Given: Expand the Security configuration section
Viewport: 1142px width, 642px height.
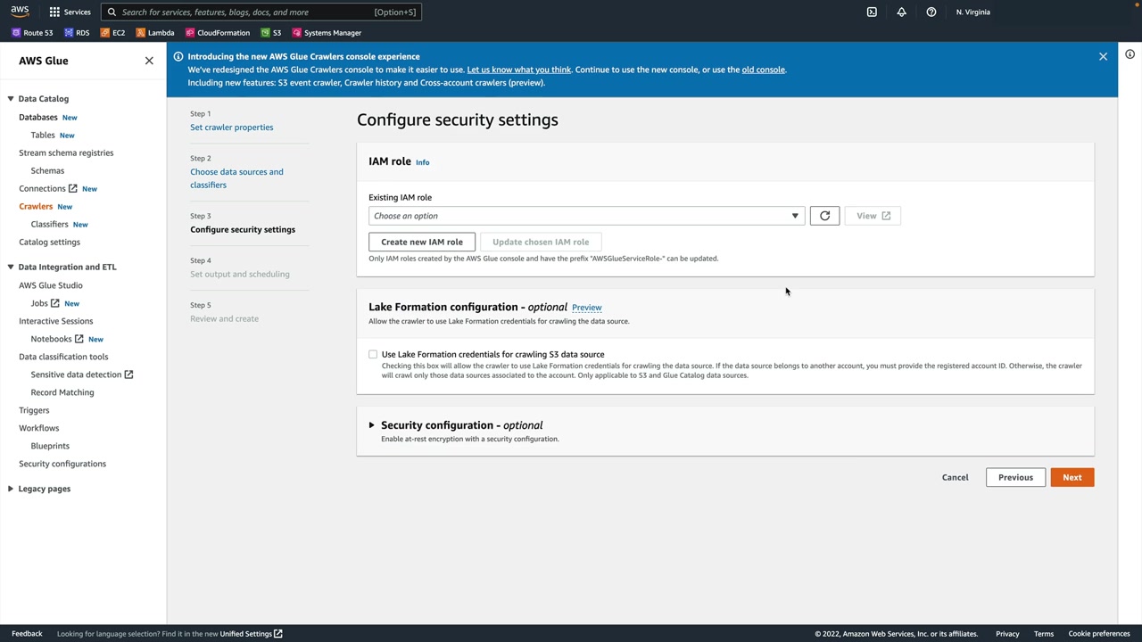Looking at the screenshot, I should (x=372, y=425).
